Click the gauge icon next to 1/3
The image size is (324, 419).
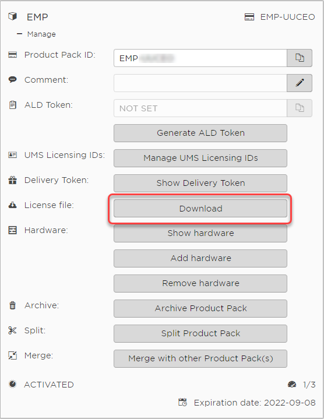coord(292,385)
